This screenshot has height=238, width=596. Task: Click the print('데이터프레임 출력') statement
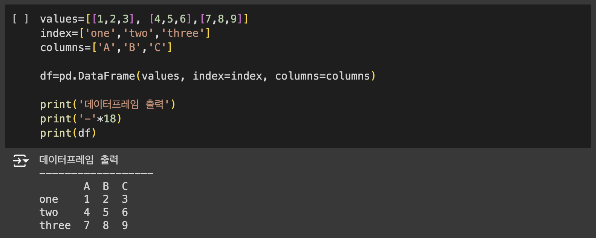pos(108,104)
